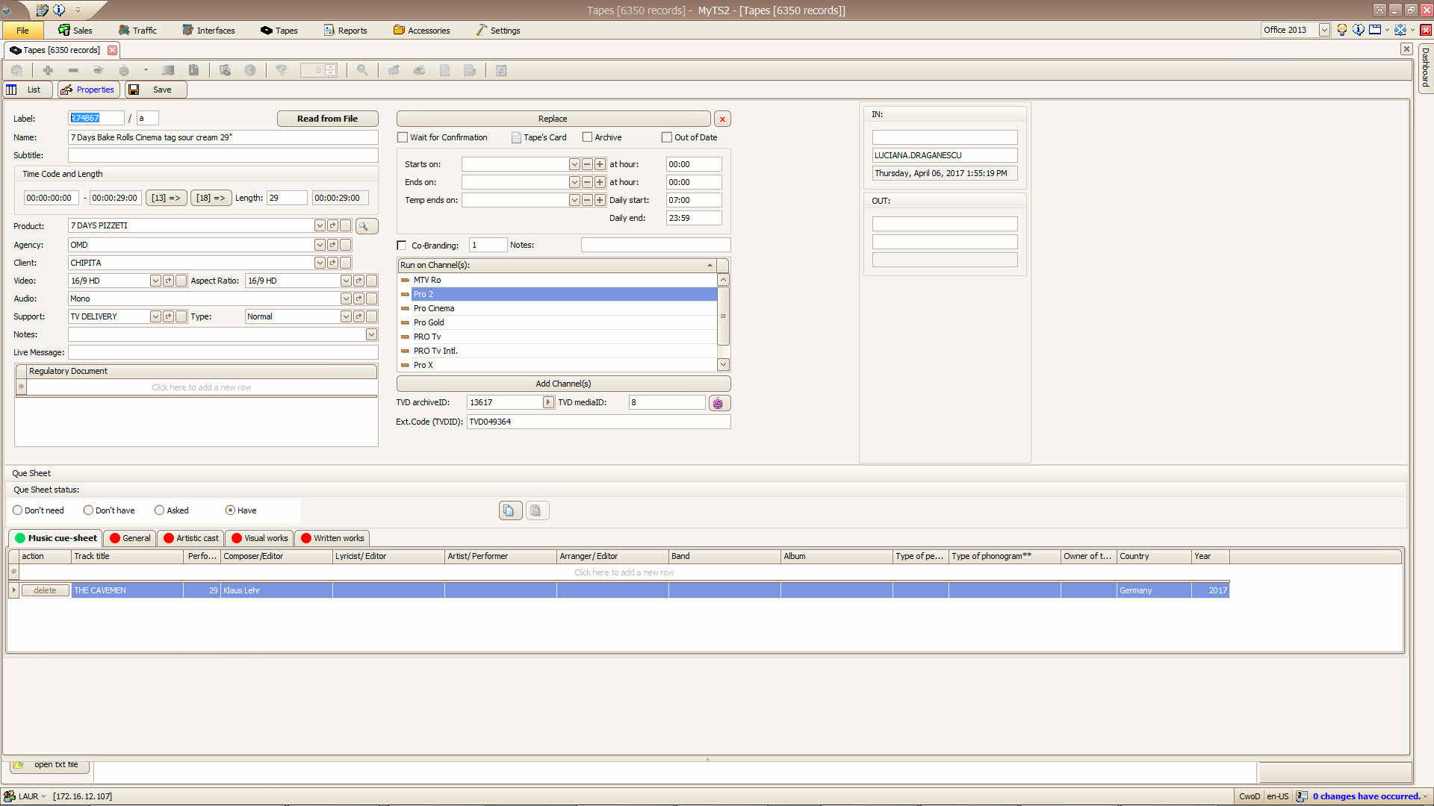Click the Read from File button
Image resolution: width=1434 pixels, height=806 pixels.
click(x=327, y=119)
